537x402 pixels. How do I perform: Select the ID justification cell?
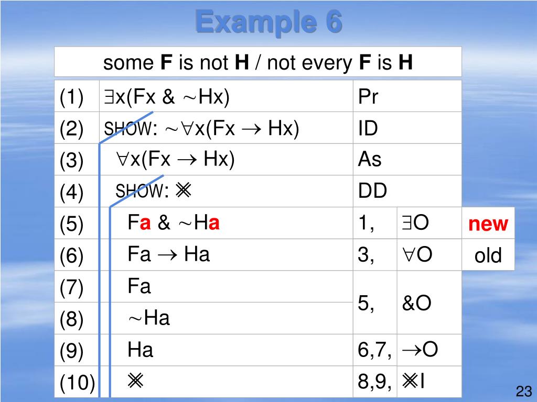407,128
